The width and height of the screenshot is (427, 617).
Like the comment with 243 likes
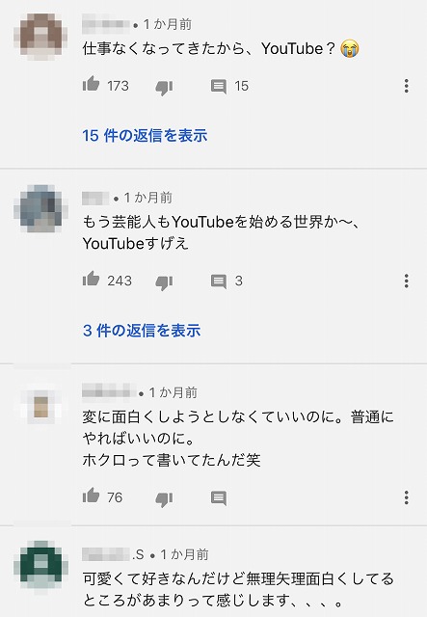click(x=91, y=279)
